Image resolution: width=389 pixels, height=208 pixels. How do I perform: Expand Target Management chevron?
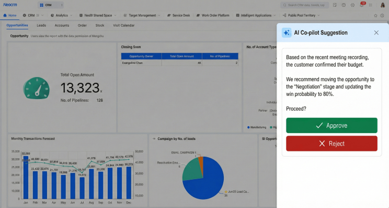pos(159,15)
